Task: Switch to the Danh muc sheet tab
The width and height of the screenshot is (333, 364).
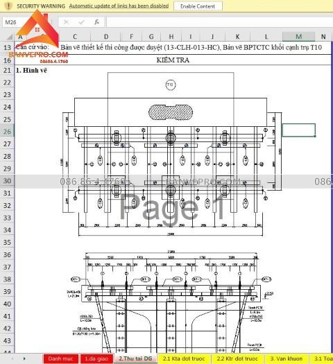Action: (x=60, y=358)
